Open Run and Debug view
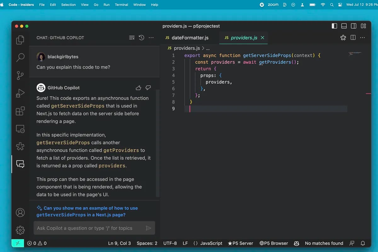 pos(20,93)
